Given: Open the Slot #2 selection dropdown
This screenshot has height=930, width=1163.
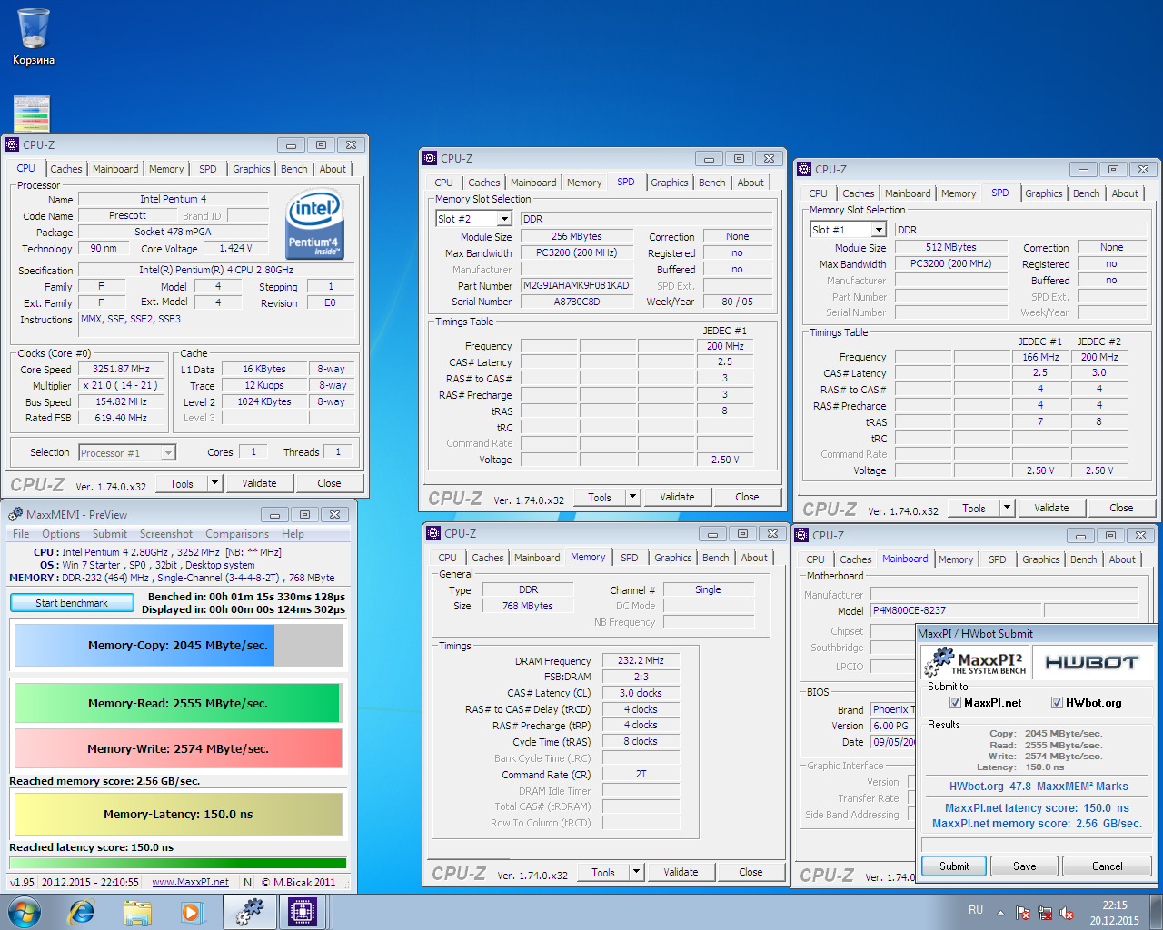Looking at the screenshot, I should (x=504, y=219).
